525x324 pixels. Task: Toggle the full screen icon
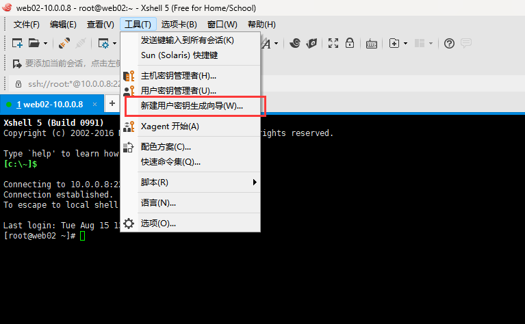coord(333,43)
